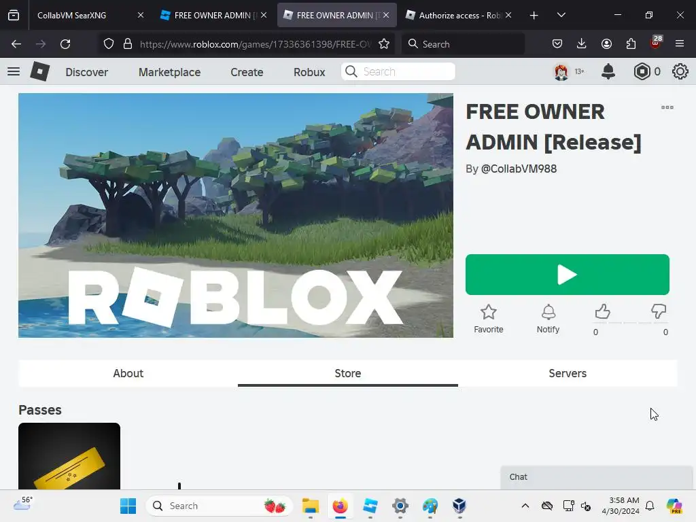Open the VirtualBox taskbar icon

(459, 506)
